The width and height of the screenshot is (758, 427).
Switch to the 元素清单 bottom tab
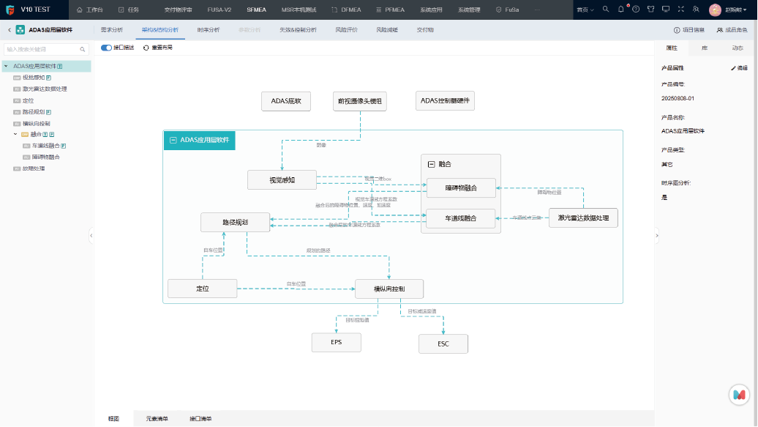coord(157,419)
